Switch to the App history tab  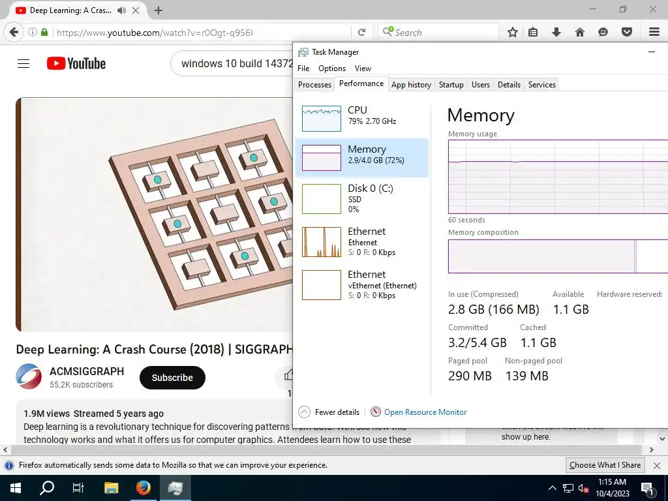[411, 84]
